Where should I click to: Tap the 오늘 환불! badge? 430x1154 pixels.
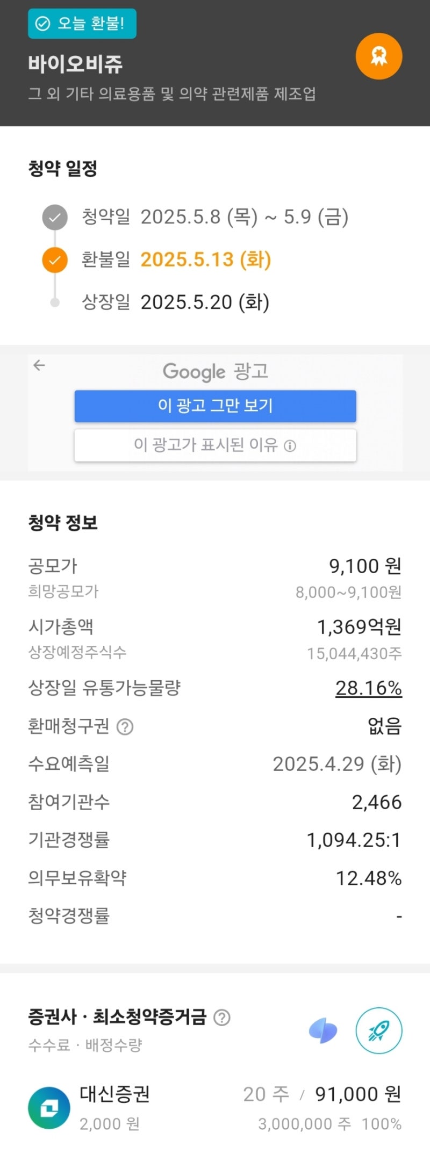pyautogui.click(x=82, y=24)
